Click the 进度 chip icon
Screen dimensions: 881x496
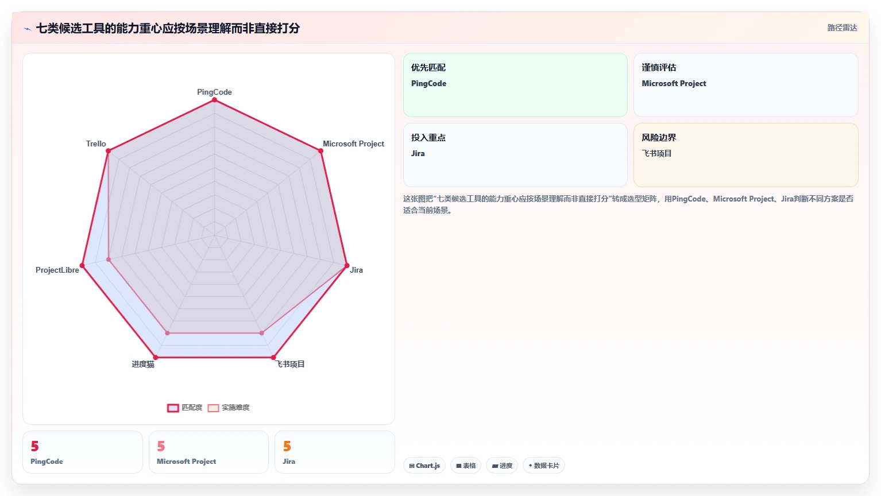tap(495, 466)
